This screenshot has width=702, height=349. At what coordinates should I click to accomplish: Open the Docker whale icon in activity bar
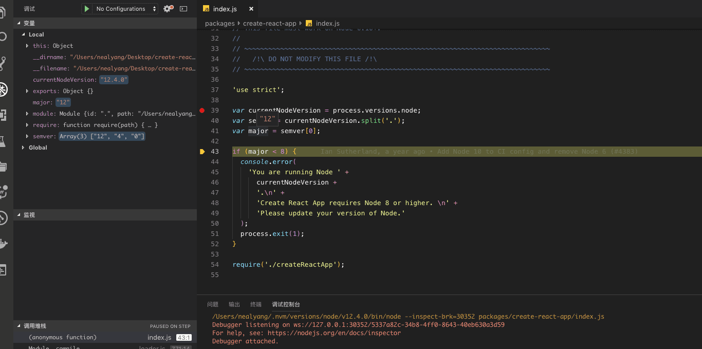(3, 243)
